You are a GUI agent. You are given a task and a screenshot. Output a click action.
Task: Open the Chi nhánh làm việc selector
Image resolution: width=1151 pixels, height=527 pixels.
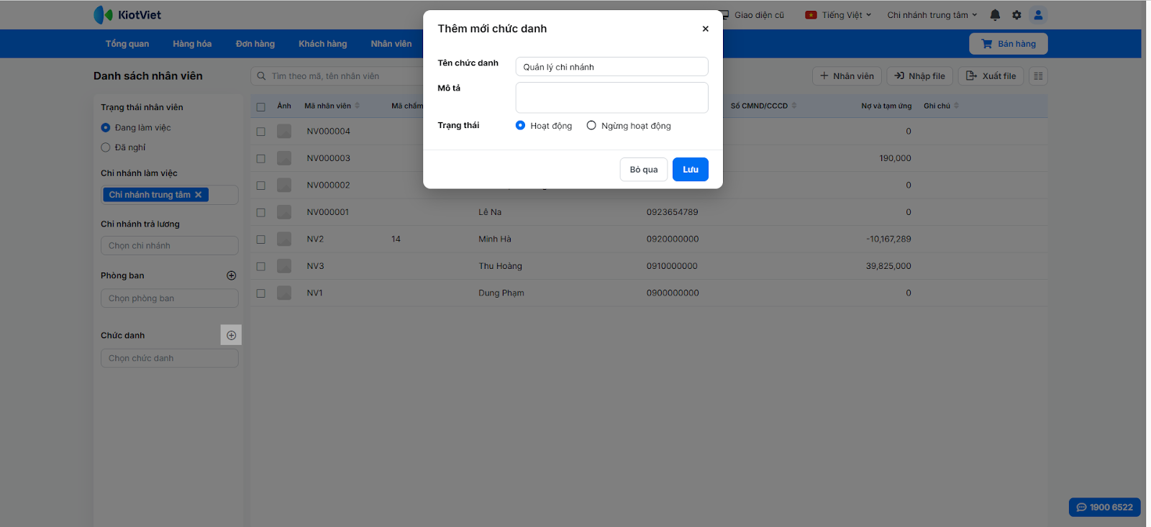click(170, 195)
